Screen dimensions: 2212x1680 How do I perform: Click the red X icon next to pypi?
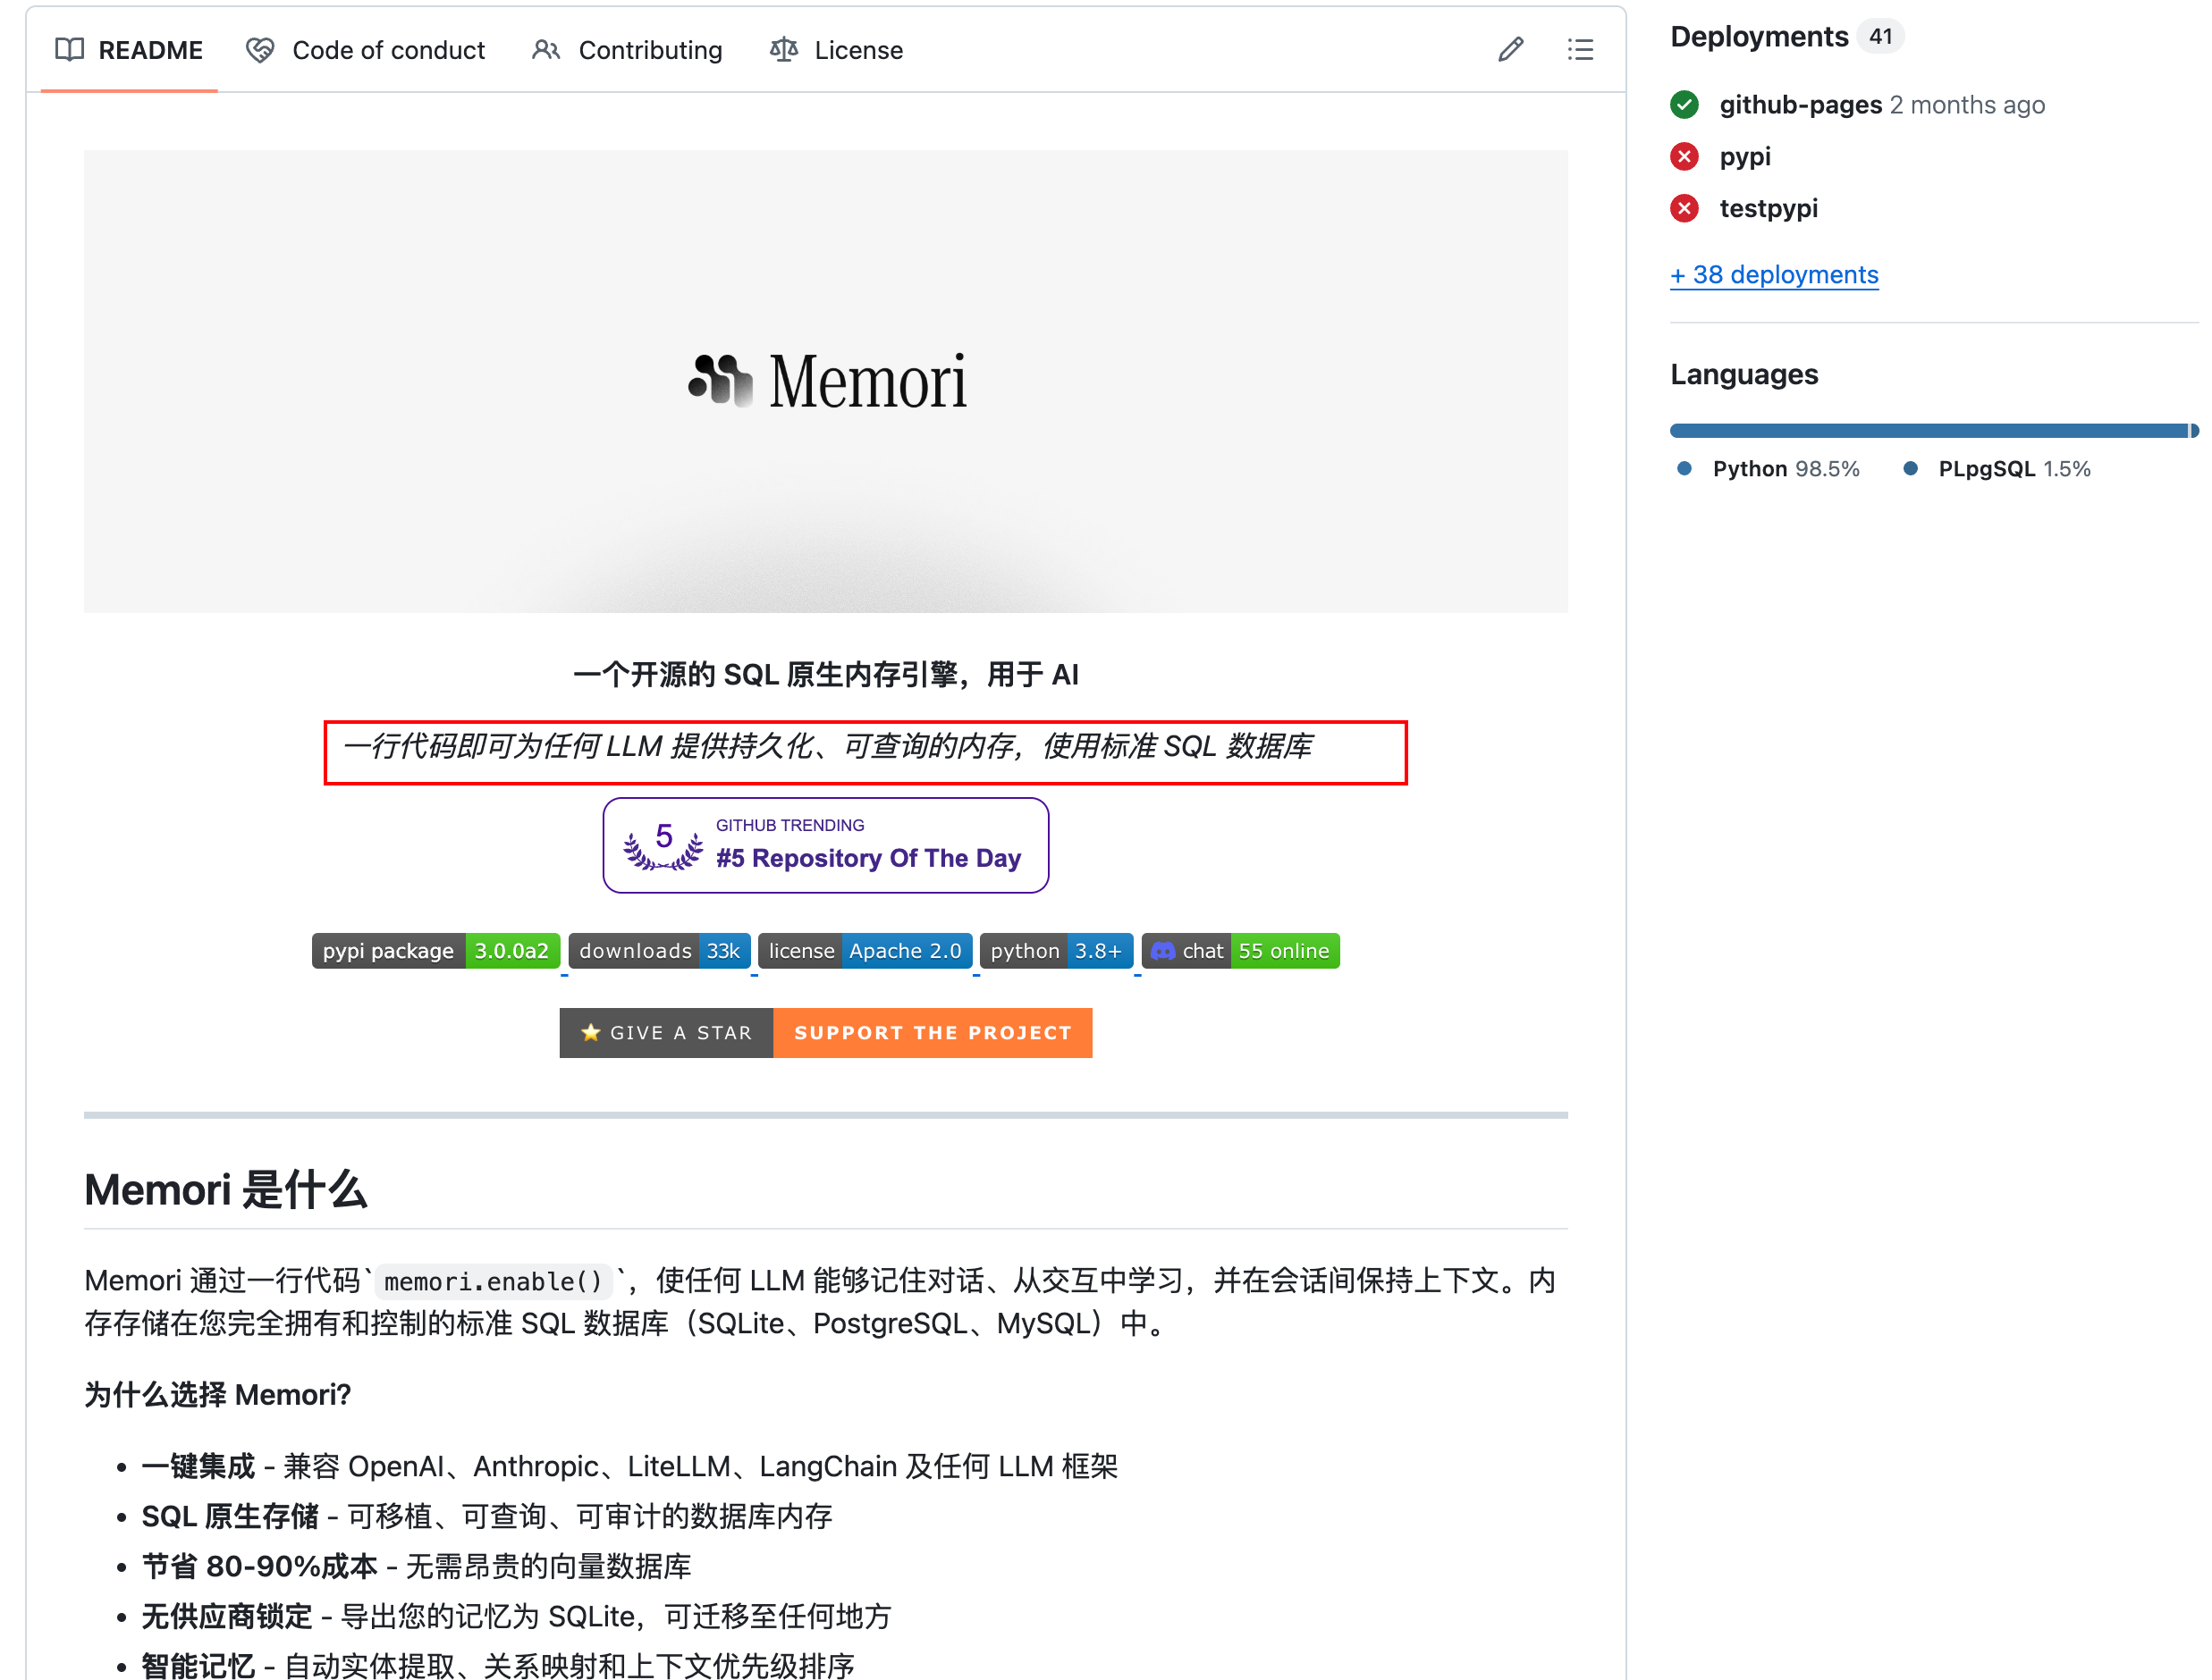coord(1684,156)
